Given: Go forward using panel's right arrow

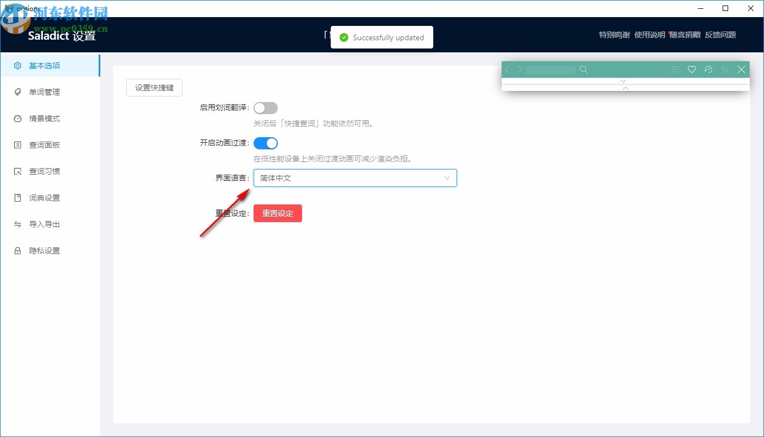Looking at the screenshot, I should click(519, 69).
